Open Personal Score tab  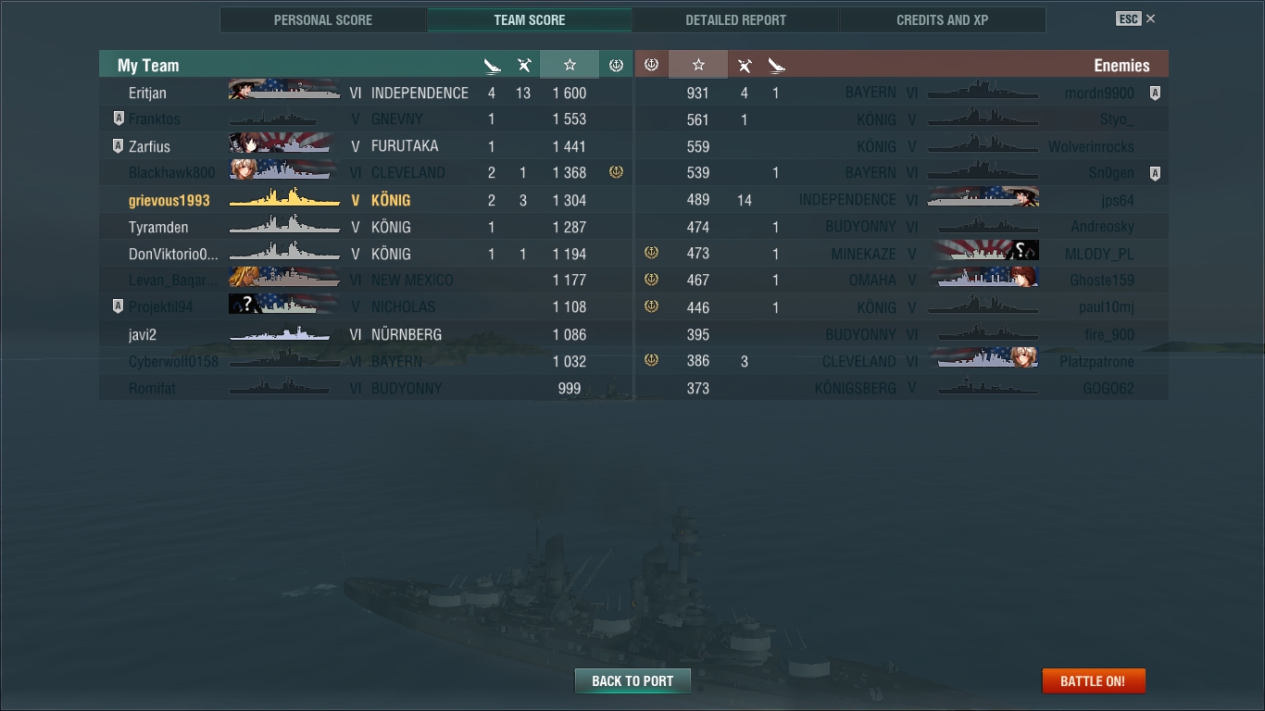[323, 19]
